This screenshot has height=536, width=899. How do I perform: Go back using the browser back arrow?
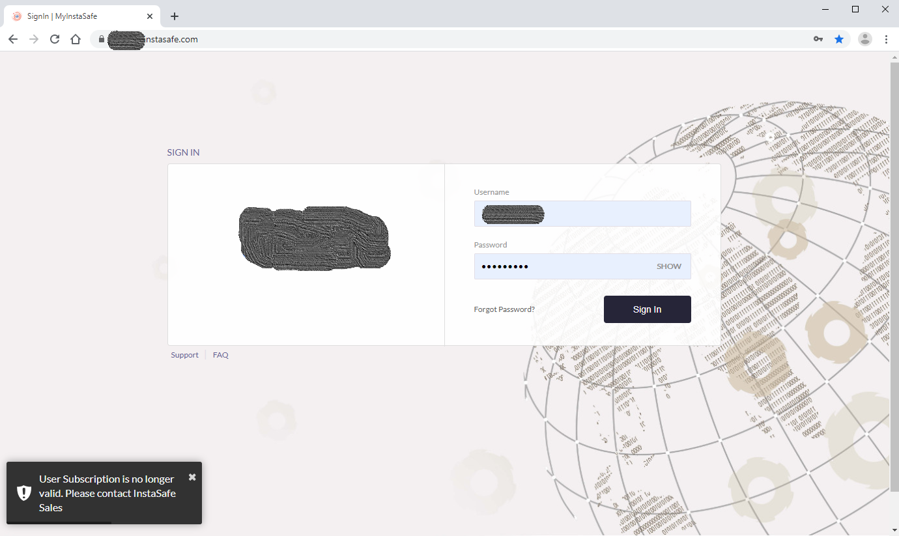coord(13,39)
